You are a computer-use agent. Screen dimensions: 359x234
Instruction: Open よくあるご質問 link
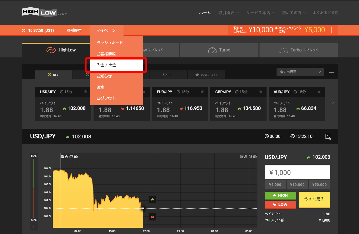coord(325,13)
